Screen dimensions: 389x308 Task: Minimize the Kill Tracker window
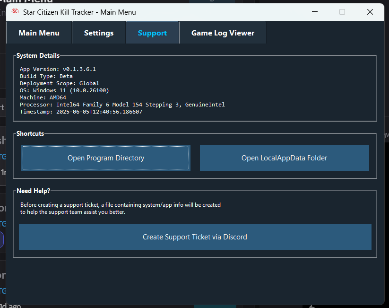tap(315, 12)
